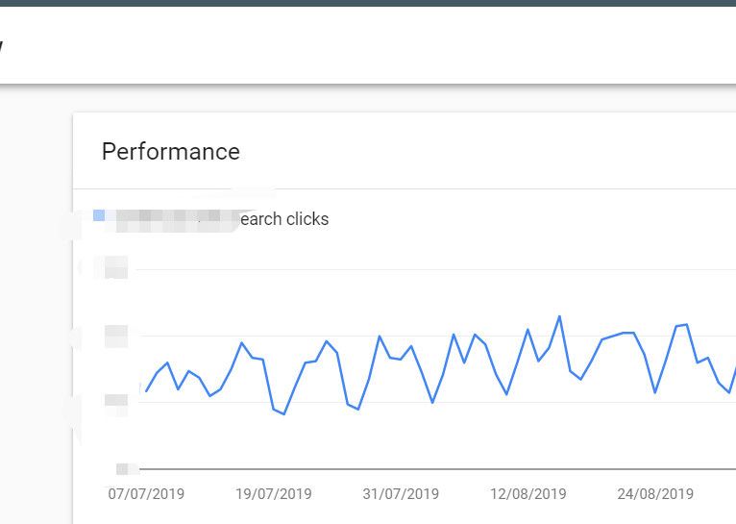Select the 07/07/2019 date on the axis
The height and width of the screenshot is (524, 736).
point(146,494)
